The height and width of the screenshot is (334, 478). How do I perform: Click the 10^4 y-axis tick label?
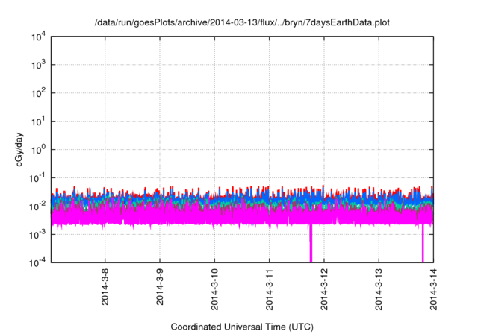[x=39, y=37]
